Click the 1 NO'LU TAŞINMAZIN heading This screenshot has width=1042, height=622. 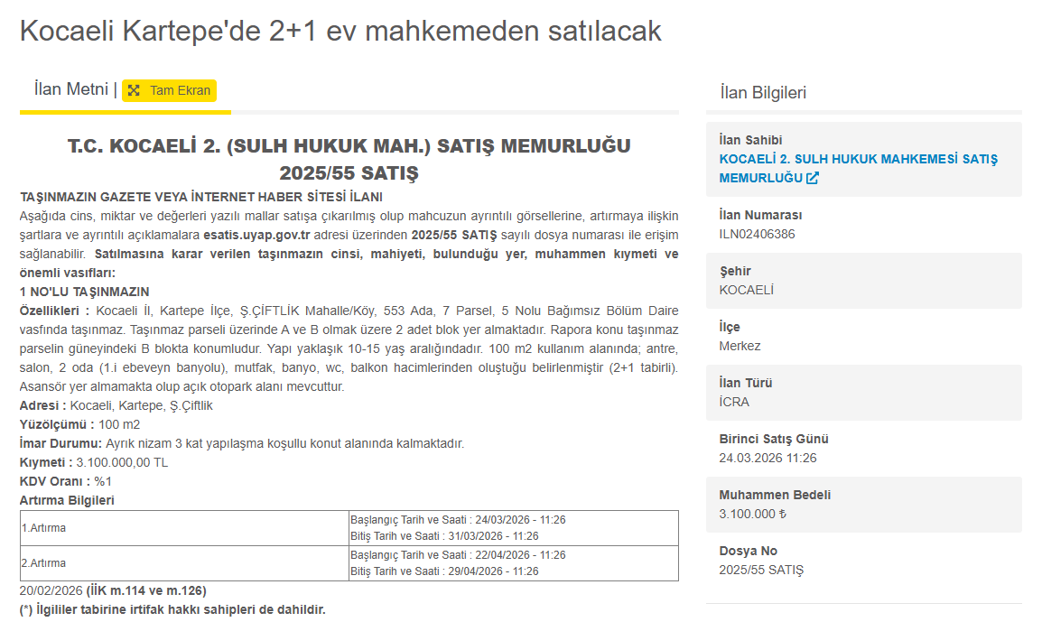point(84,292)
